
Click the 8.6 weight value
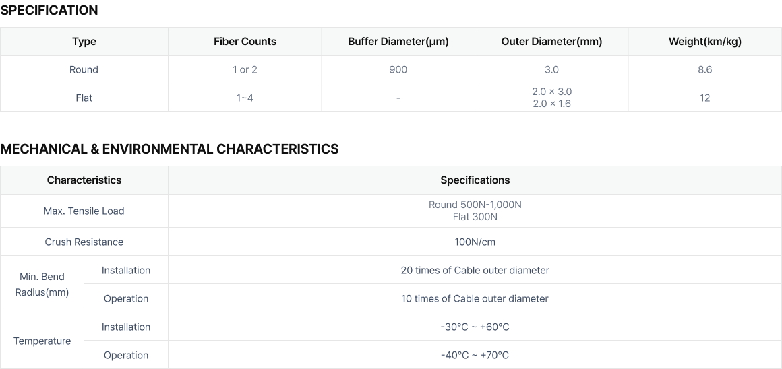(x=704, y=70)
